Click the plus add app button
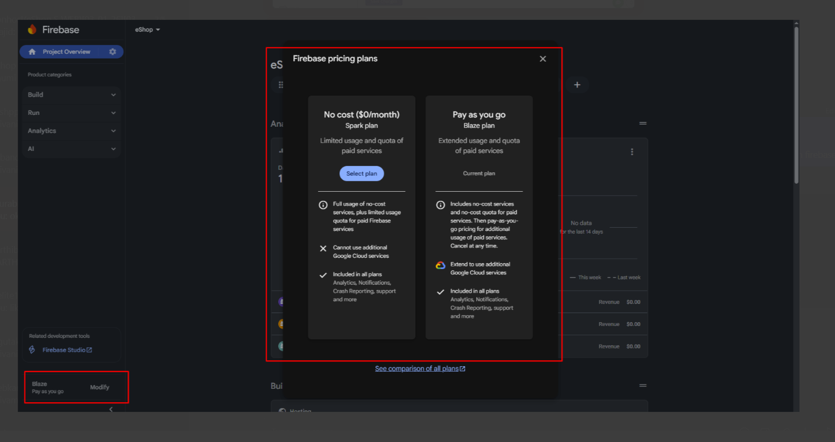The height and width of the screenshot is (442, 835). click(x=577, y=85)
